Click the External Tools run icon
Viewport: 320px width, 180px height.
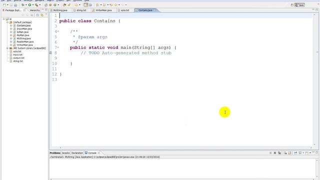(36, 5)
